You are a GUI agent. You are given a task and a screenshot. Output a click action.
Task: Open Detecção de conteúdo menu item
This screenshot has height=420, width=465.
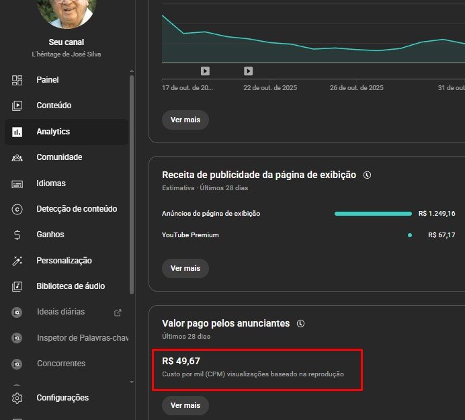coord(67,209)
